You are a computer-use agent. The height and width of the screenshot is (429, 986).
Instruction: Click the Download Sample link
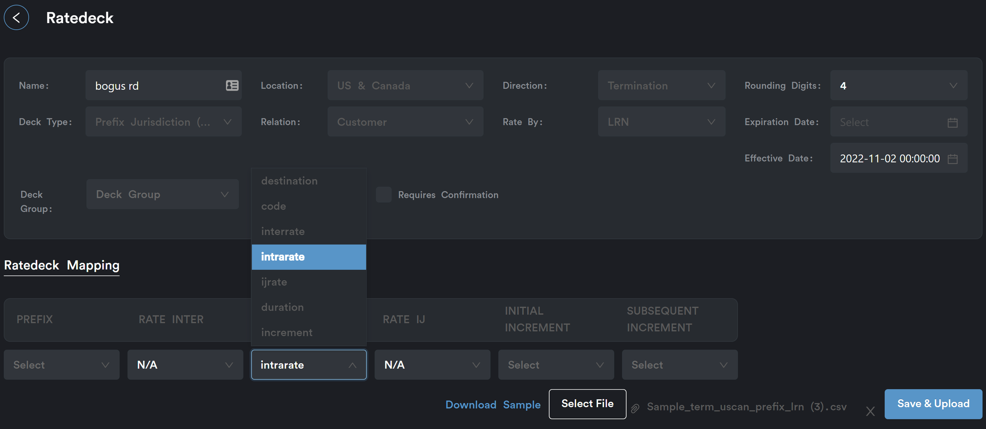[493, 405]
